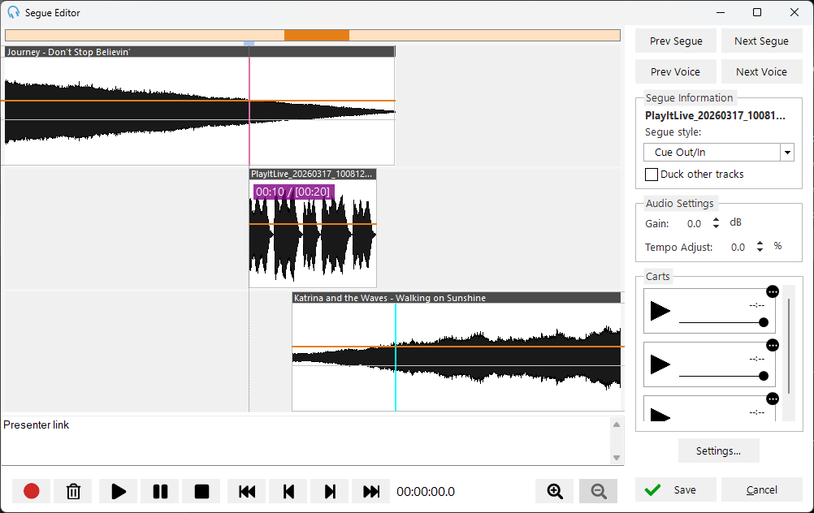Image resolution: width=814 pixels, height=513 pixels.
Task: Skip to next marker icon
Action: [x=330, y=491]
